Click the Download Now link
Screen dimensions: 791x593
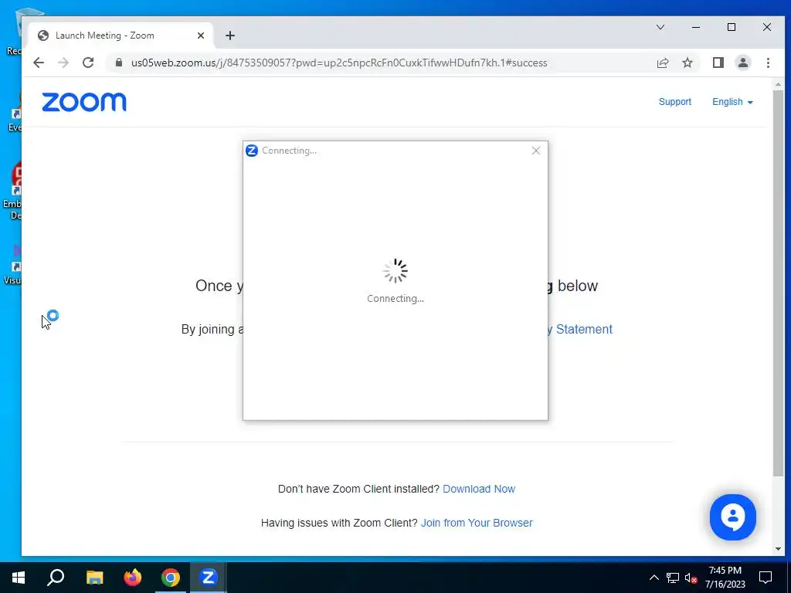point(479,489)
